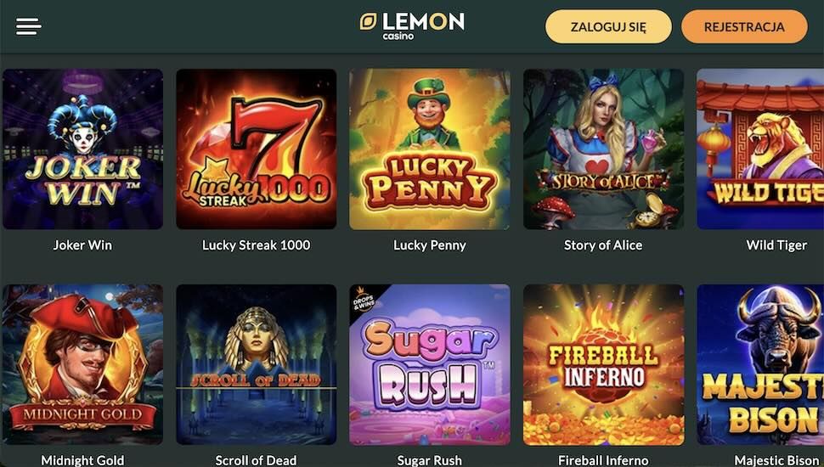824x467 pixels.
Task: Click the Wild Tiger caption text
Action: pyautogui.click(x=776, y=245)
